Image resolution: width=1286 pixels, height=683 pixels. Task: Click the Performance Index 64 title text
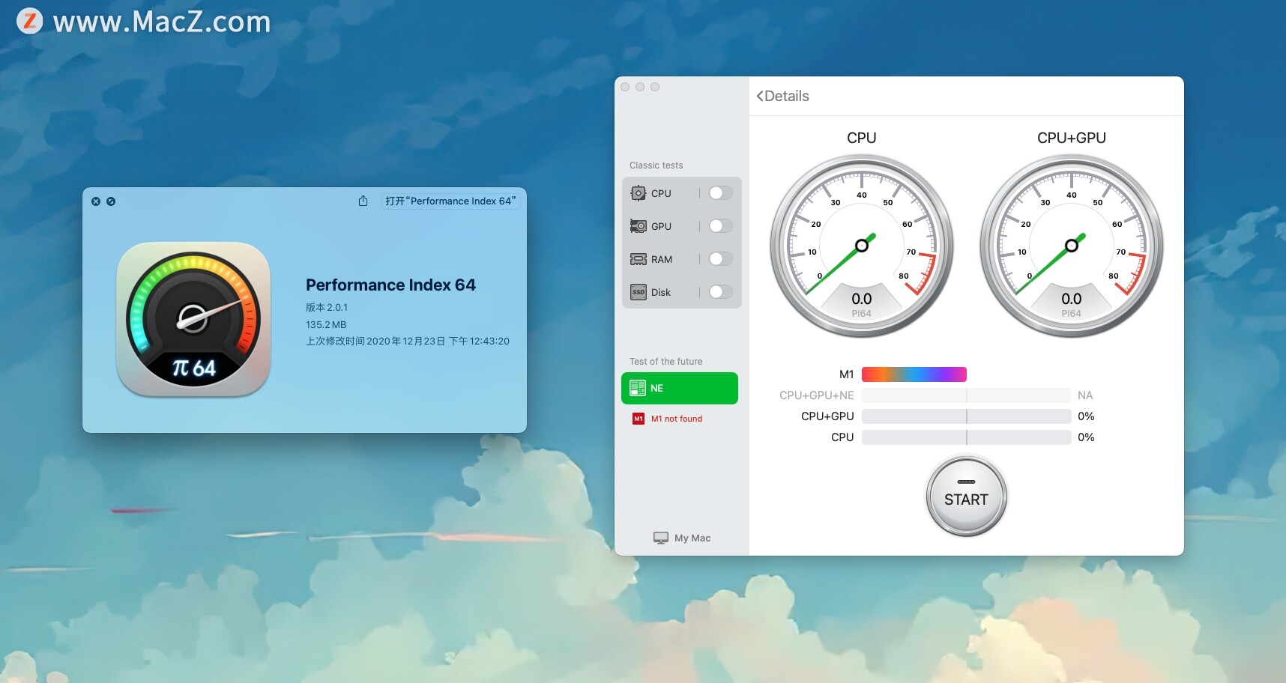click(390, 285)
